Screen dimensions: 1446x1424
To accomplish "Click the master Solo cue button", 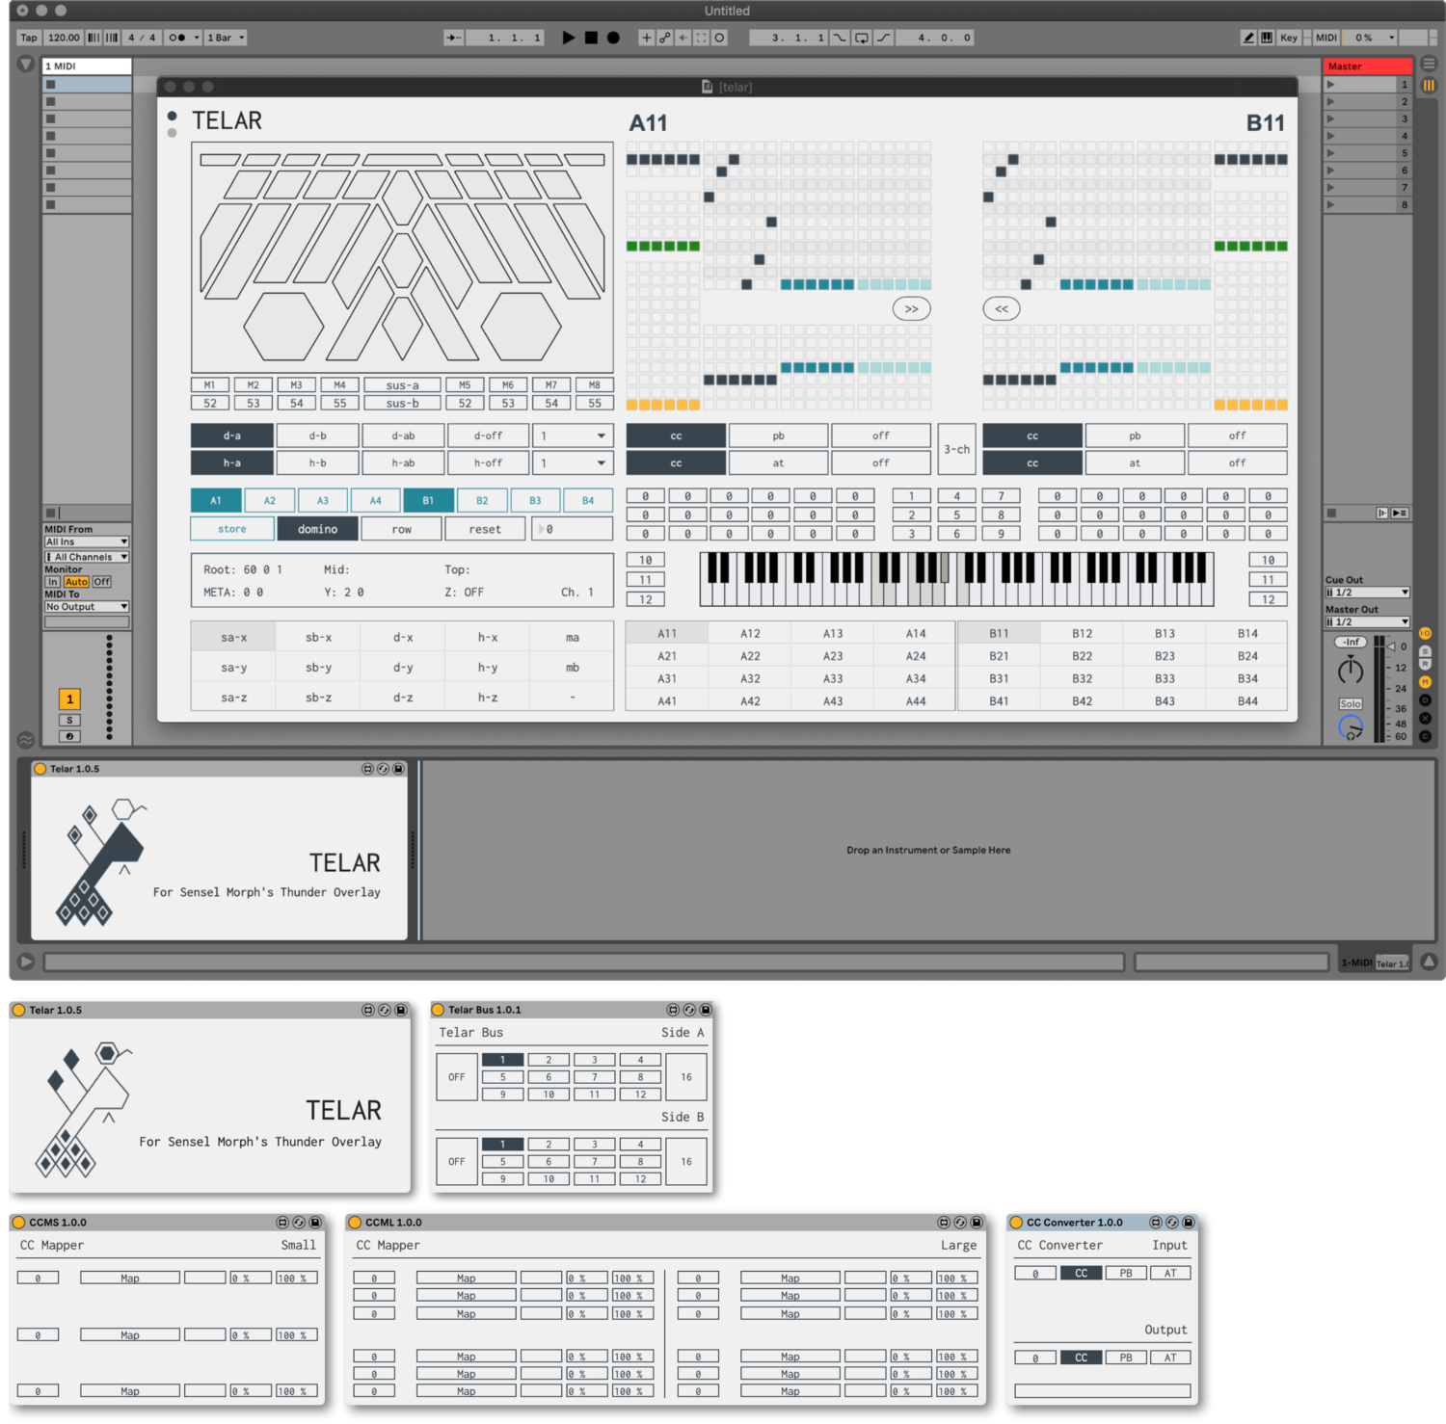I will click(1351, 704).
